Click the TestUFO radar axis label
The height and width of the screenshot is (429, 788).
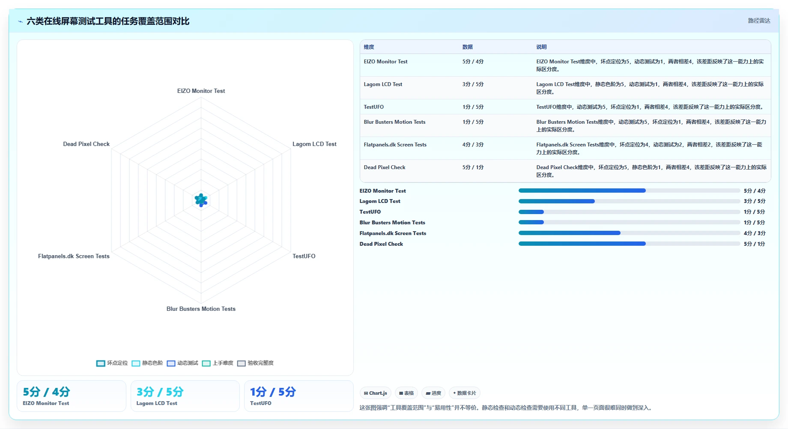[x=304, y=256]
